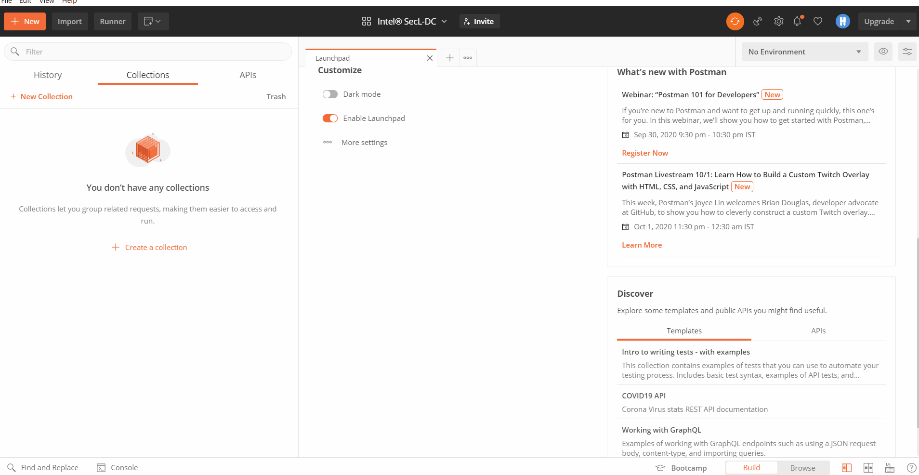Click the environment quick look eye
The image size is (919, 475).
(x=883, y=52)
